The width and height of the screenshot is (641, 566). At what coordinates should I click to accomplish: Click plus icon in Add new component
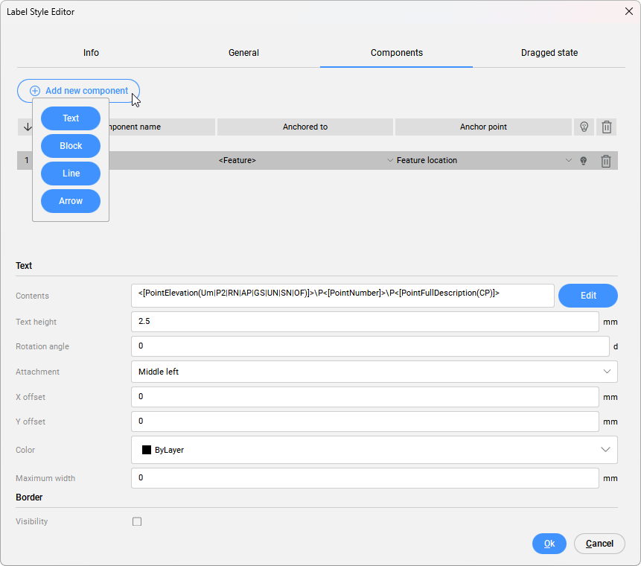click(x=35, y=91)
